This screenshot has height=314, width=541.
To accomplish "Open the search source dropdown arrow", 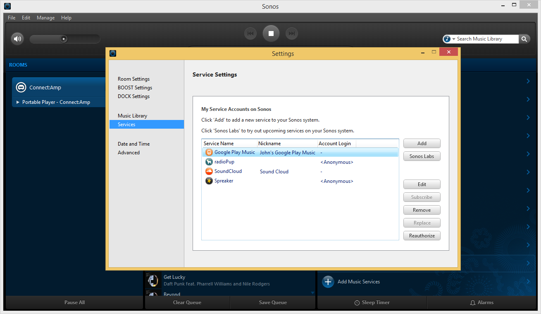I will point(453,39).
